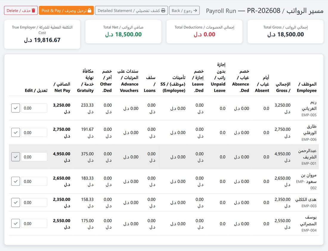Confirm edit for EMP-004 row checkmark
The image size is (328, 251).
[x=16, y=224]
